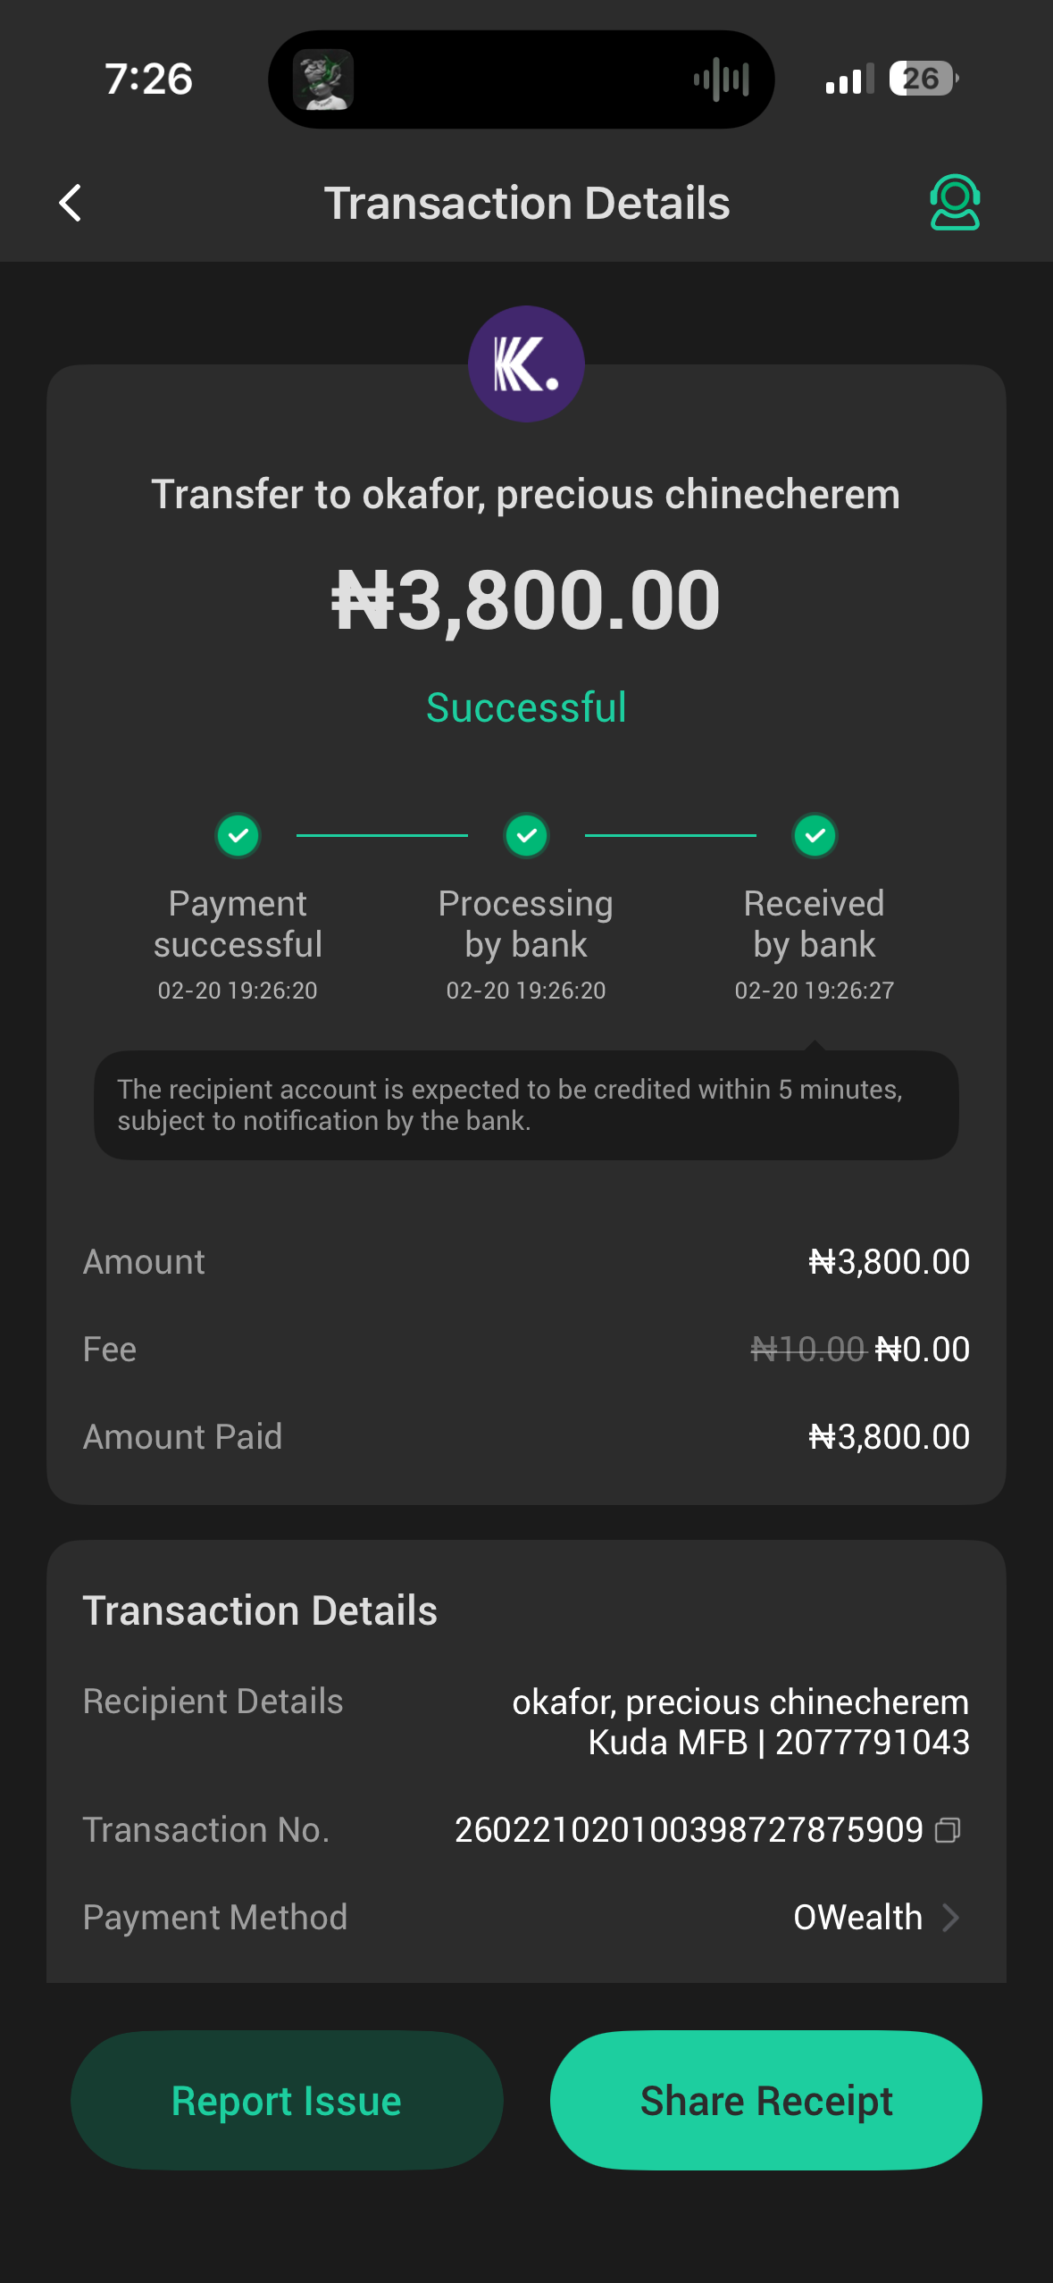Open OWealth payment method details

[857, 1918]
